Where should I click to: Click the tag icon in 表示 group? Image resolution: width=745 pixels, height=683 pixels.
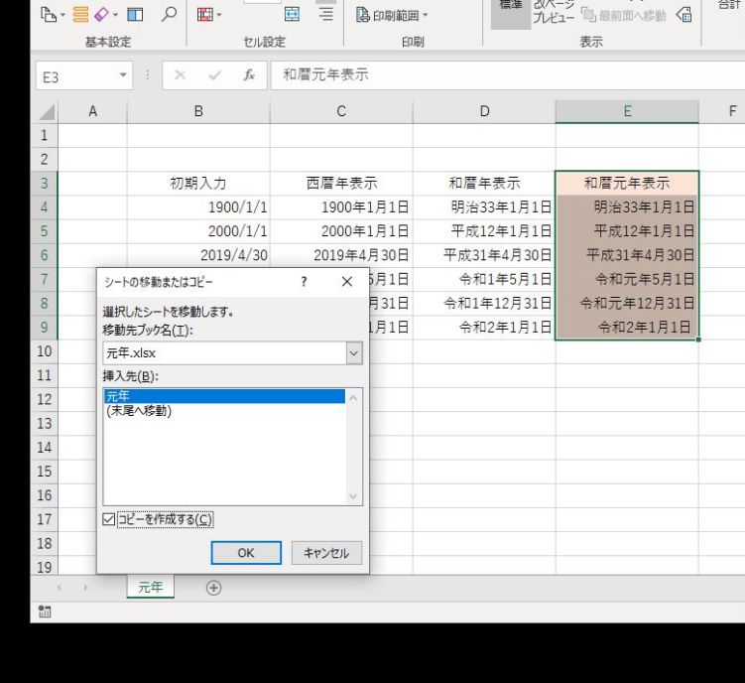[683, 15]
